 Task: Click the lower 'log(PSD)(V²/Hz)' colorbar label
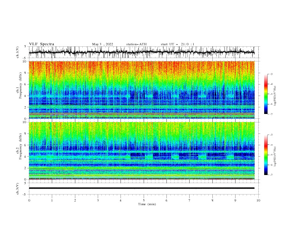pyautogui.click(x=275, y=157)
